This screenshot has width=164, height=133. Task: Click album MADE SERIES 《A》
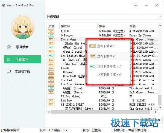pos(142,104)
